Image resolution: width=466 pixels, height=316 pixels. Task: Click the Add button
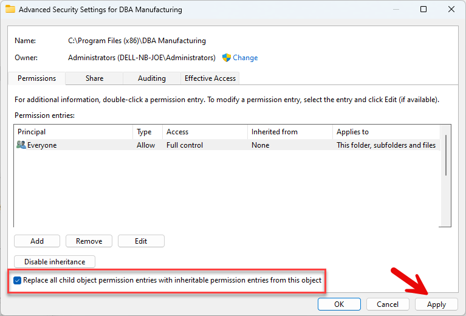point(37,241)
